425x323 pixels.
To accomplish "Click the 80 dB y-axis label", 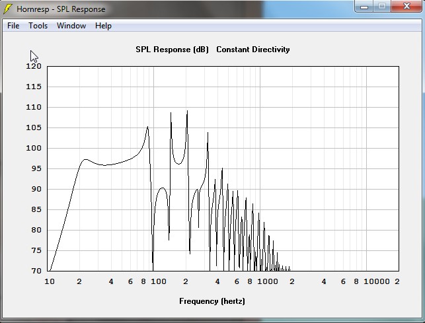I will click(36, 230).
